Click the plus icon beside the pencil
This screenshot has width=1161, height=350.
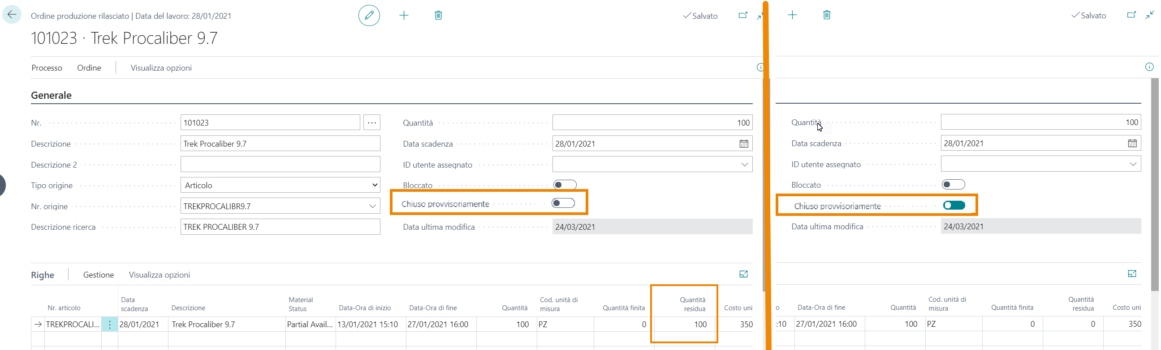404,15
